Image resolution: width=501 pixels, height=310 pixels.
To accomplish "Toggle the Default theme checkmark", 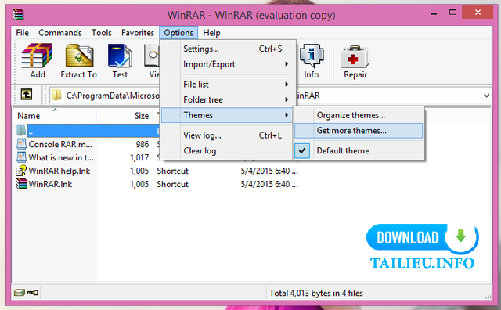I will coord(302,150).
